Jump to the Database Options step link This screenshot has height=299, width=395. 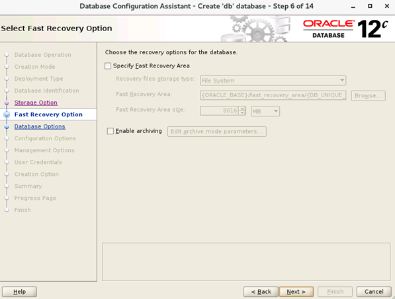coord(40,126)
